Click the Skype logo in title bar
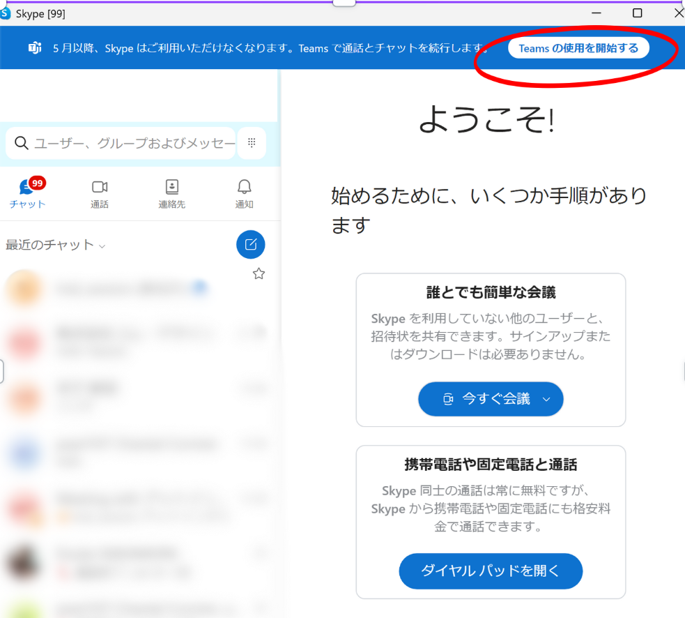The width and height of the screenshot is (685, 618). [x=5, y=13]
